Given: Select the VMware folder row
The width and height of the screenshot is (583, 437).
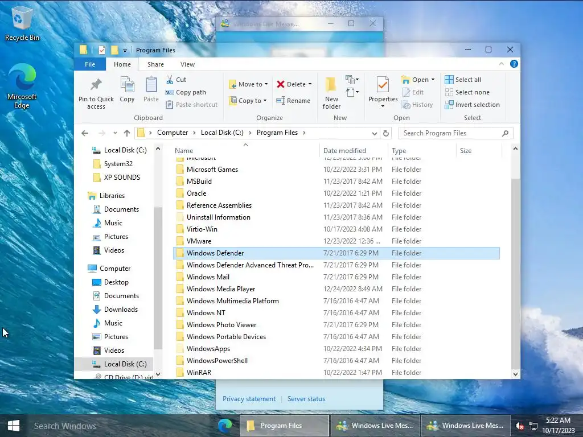Looking at the screenshot, I should tap(336, 241).
